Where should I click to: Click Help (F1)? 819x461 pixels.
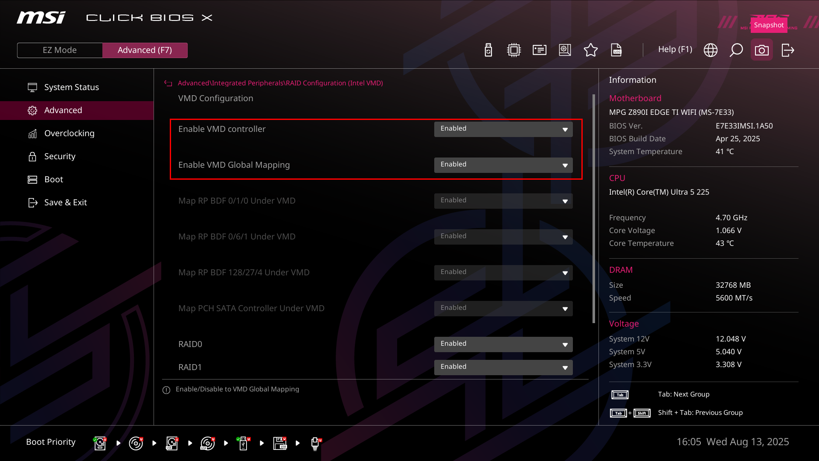coord(675,50)
